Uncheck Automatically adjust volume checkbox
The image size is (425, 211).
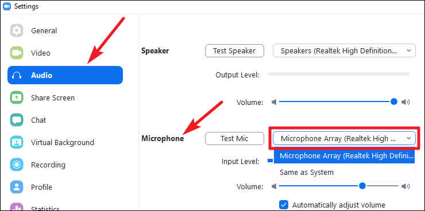pyautogui.click(x=284, y=205)
